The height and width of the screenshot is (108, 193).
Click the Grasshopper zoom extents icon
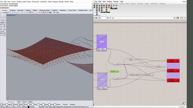pos(108,18)
